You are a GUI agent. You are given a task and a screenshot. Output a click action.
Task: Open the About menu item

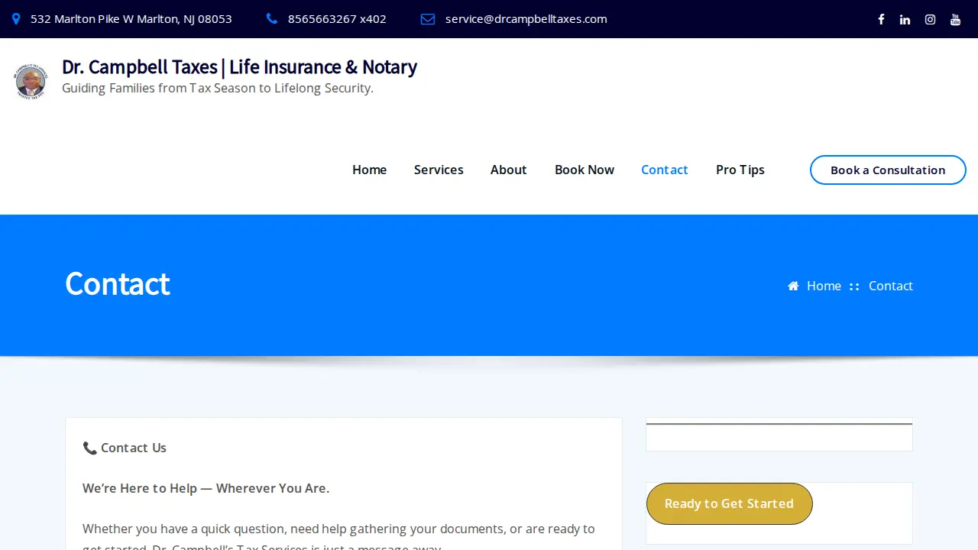[508, 170]
